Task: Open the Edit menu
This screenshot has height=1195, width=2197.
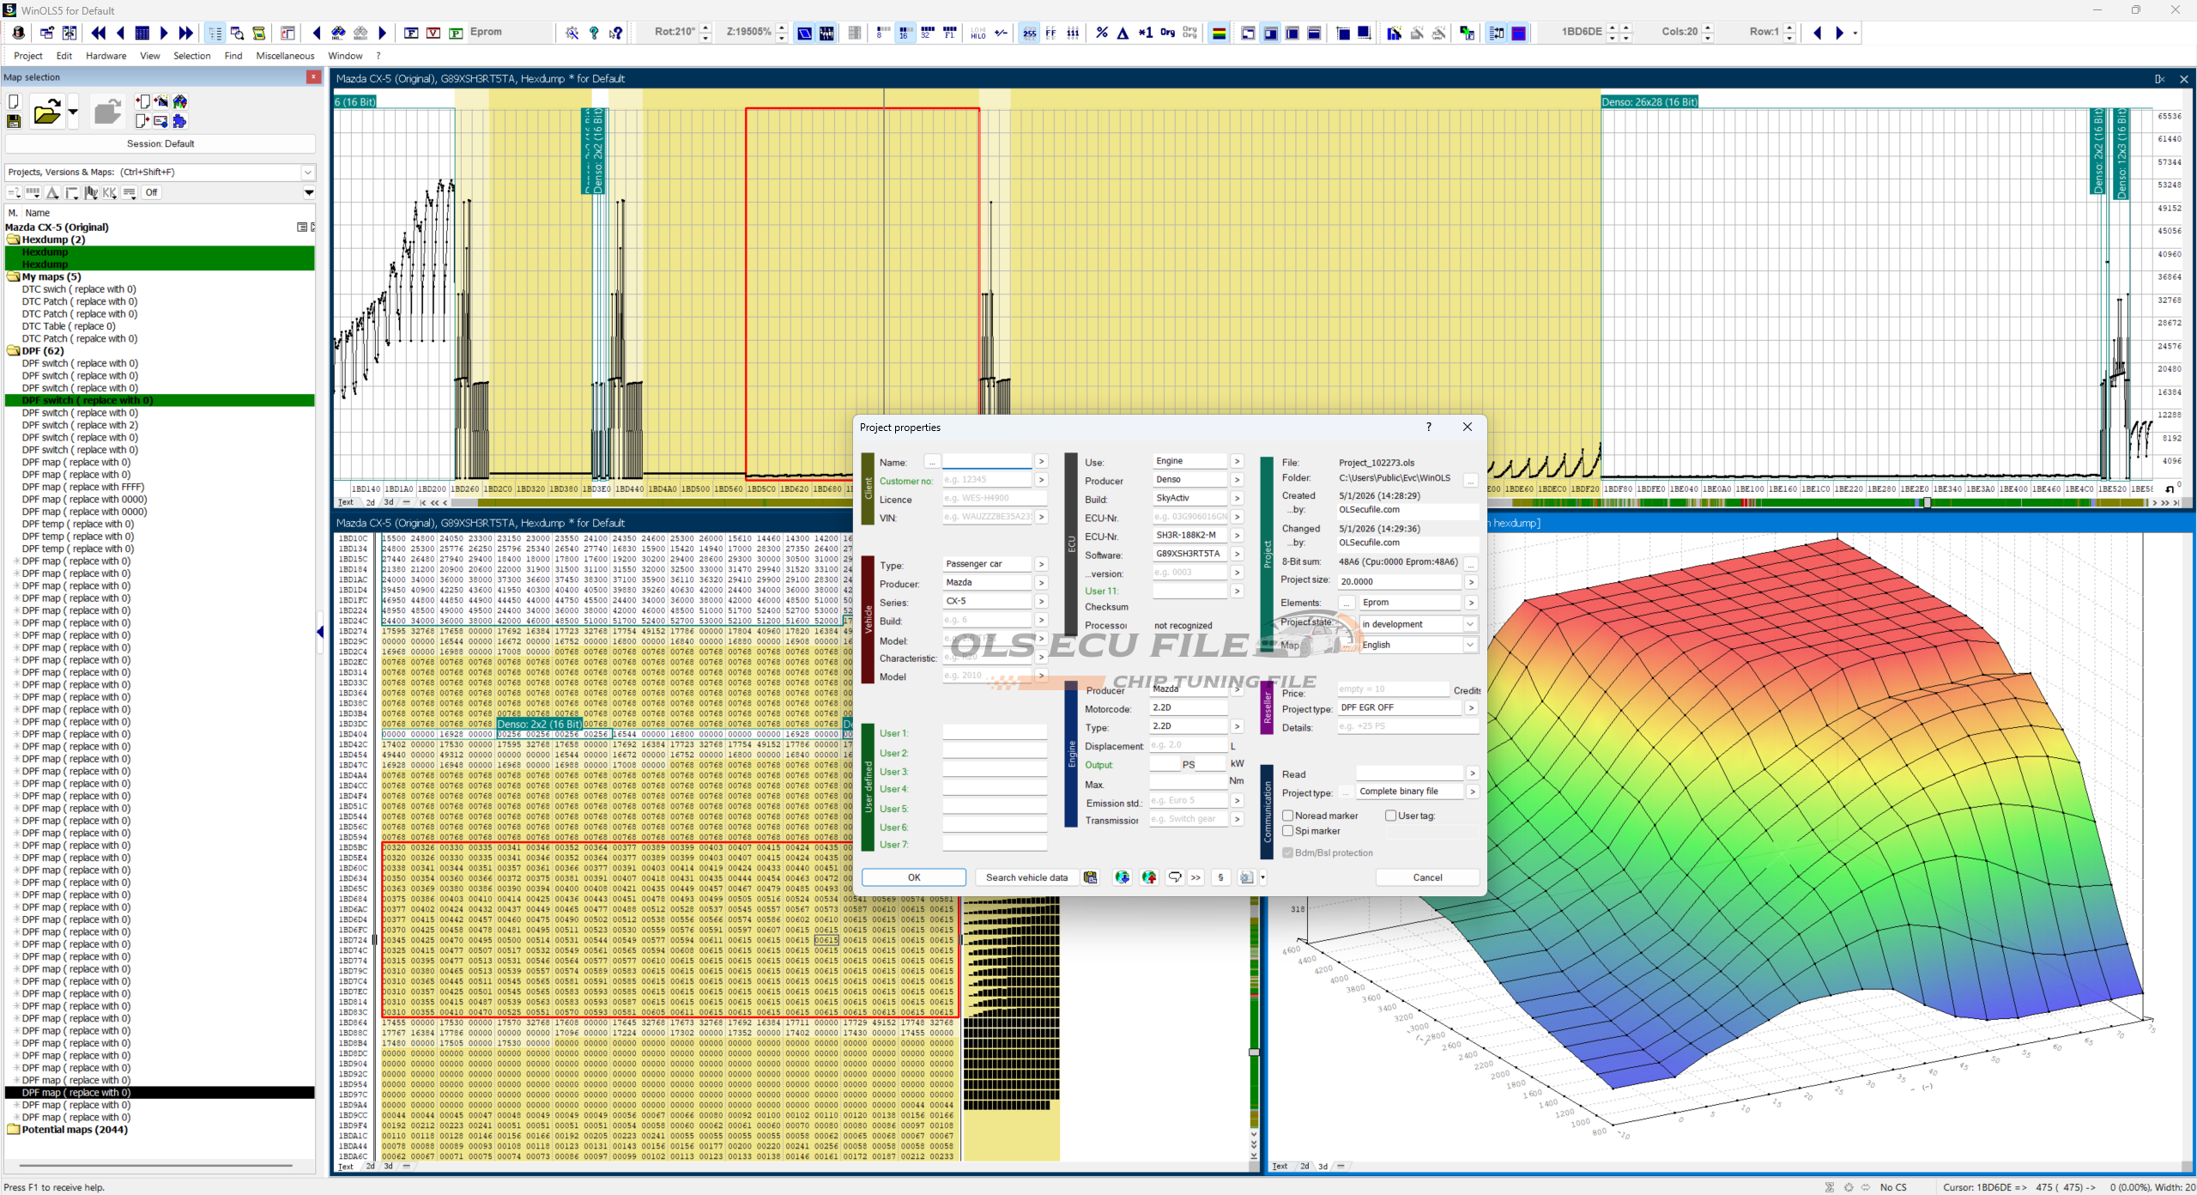Action: tap(64, 56)
